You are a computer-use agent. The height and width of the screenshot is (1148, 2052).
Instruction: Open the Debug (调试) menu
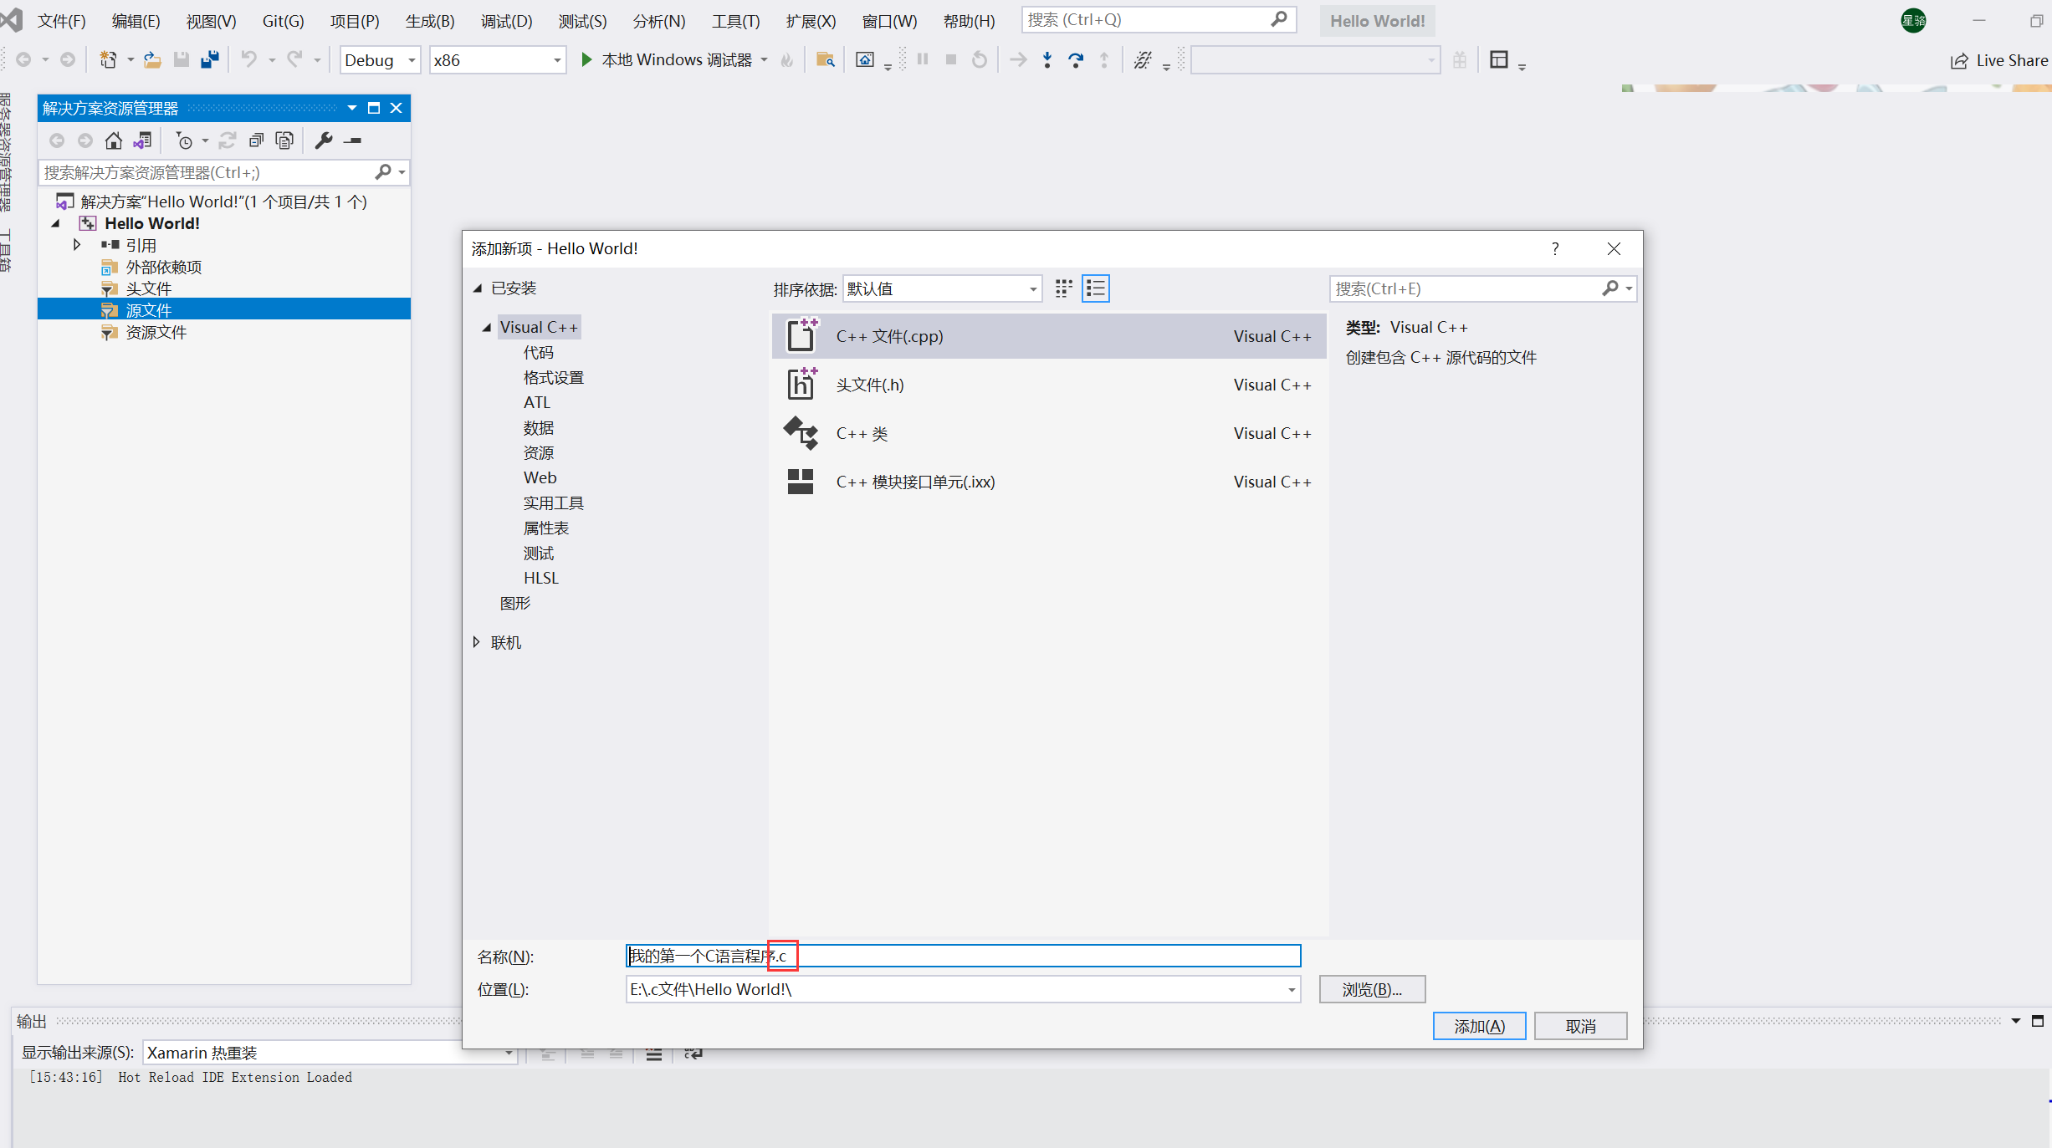point(506,21)
